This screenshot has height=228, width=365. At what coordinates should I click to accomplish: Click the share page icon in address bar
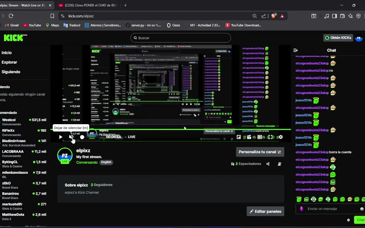(x=264, y=16)
